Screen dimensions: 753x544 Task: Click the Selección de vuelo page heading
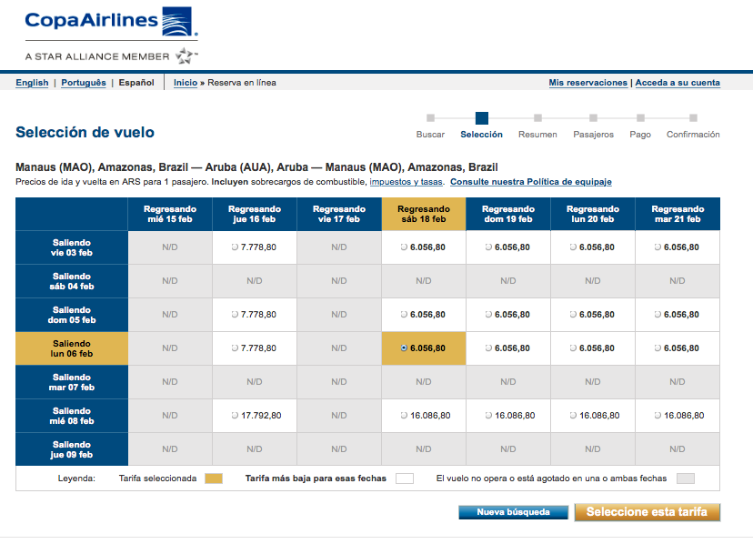(85, 132)
